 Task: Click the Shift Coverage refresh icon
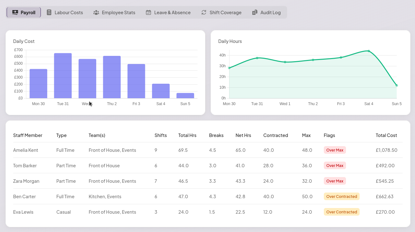point(204,12)
